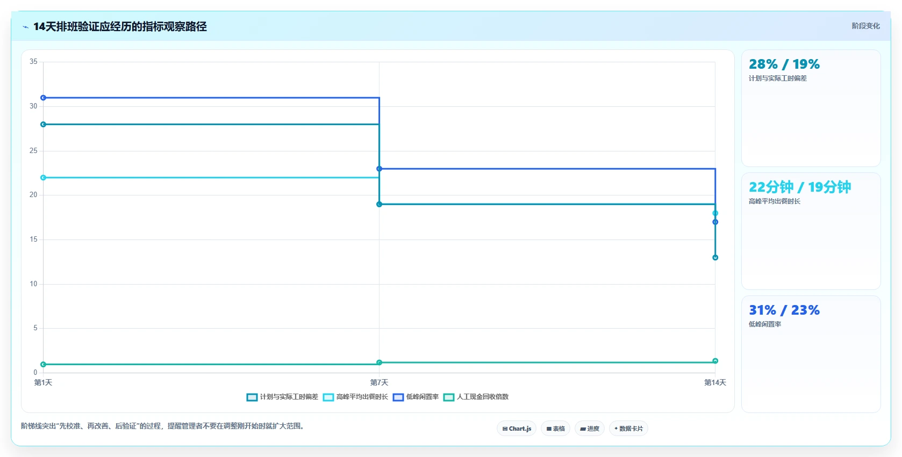This screenshot has height=457, width=902.
Task: Open the 22分钟 / 19分钟 高峰平均出餐时长 card
Action: 811,231
